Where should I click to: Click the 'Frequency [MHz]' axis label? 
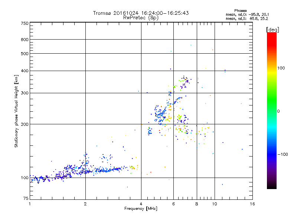141,209
